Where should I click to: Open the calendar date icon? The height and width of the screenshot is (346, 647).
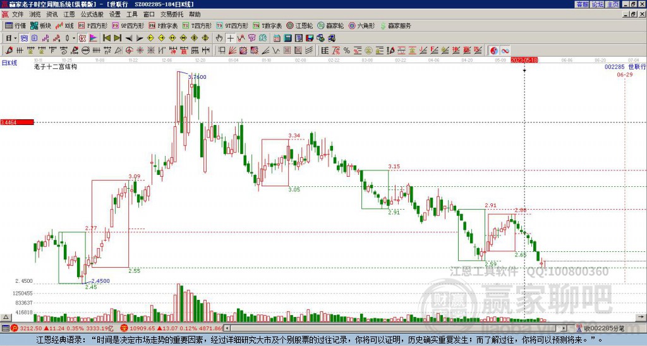[x=277, y=38]
